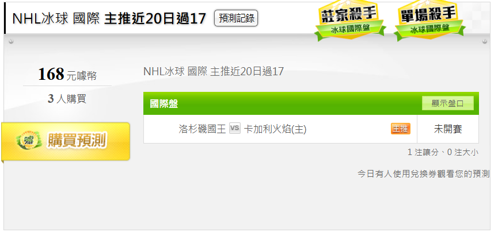Click the top-right pin screw icon

tap(484, 41)
